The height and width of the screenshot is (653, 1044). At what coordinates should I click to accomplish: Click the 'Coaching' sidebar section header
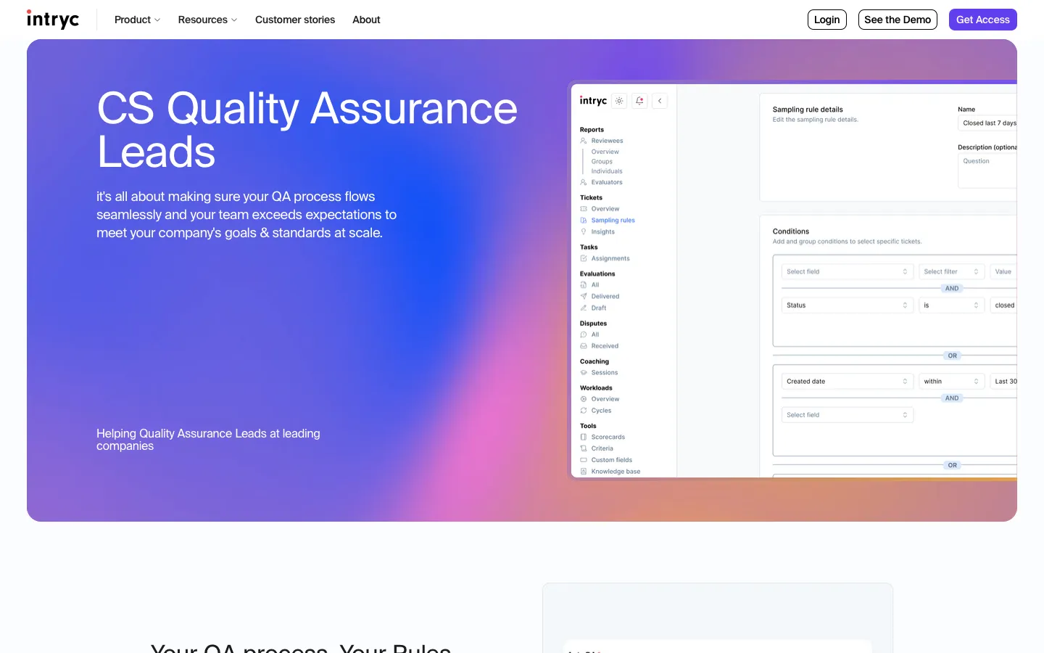coord(594,361)
